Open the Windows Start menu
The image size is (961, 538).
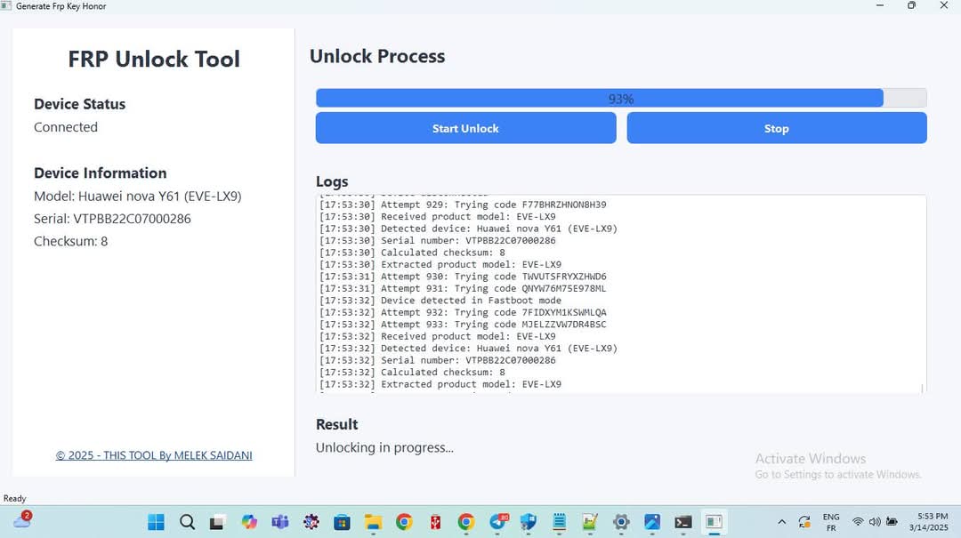click(156, 522)
